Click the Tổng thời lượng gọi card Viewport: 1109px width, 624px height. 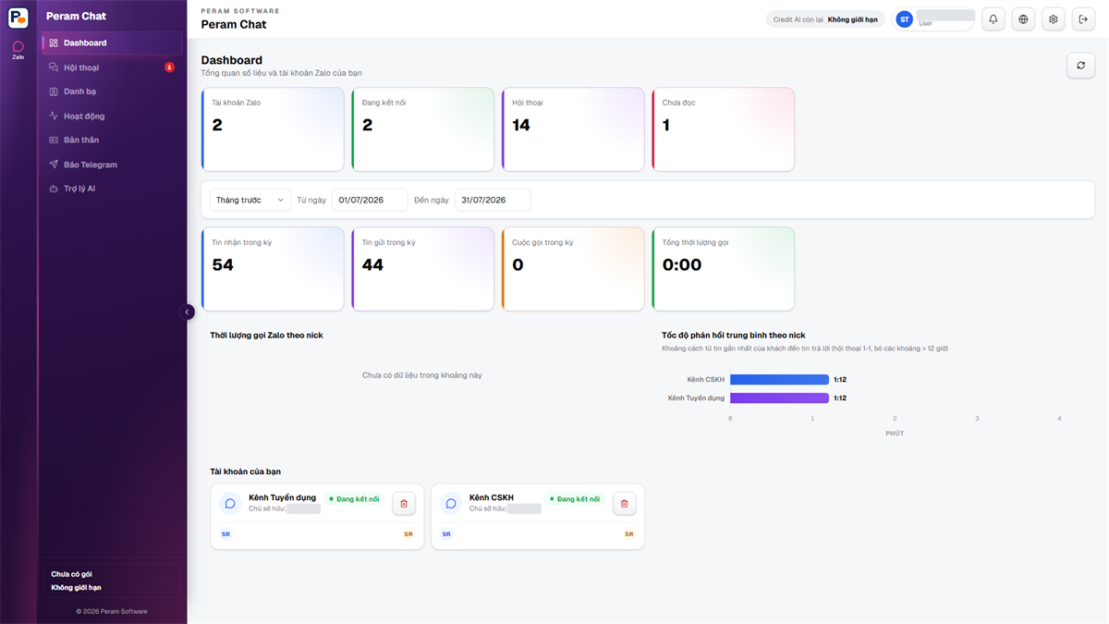(724, 269)
